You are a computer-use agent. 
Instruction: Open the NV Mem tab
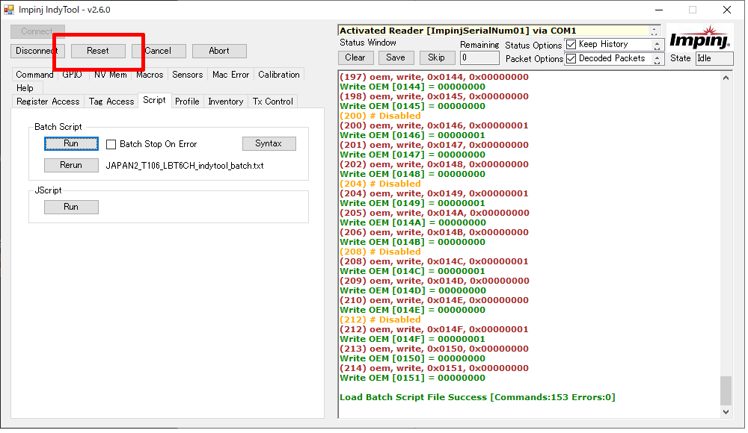(110, 75)
